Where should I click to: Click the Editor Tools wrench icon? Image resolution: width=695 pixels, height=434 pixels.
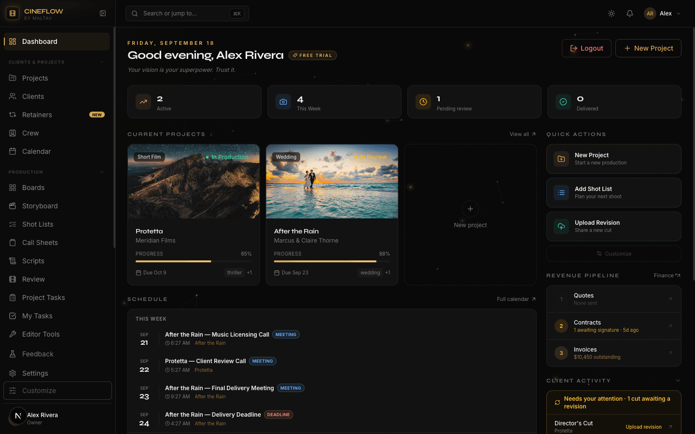pos(13,334)
